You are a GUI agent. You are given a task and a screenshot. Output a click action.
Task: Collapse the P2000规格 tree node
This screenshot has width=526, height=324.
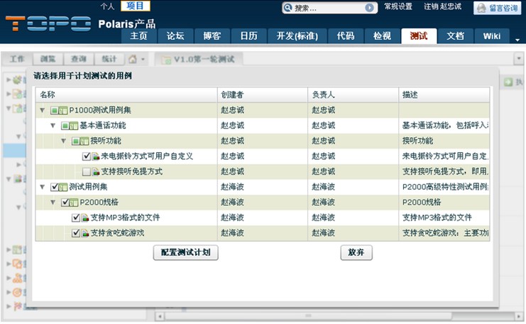tap(53, 202)
